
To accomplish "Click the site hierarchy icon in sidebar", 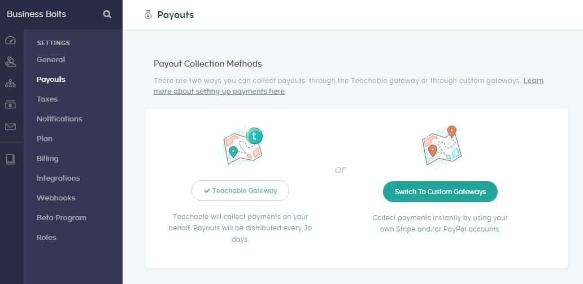I will [10, 84].
